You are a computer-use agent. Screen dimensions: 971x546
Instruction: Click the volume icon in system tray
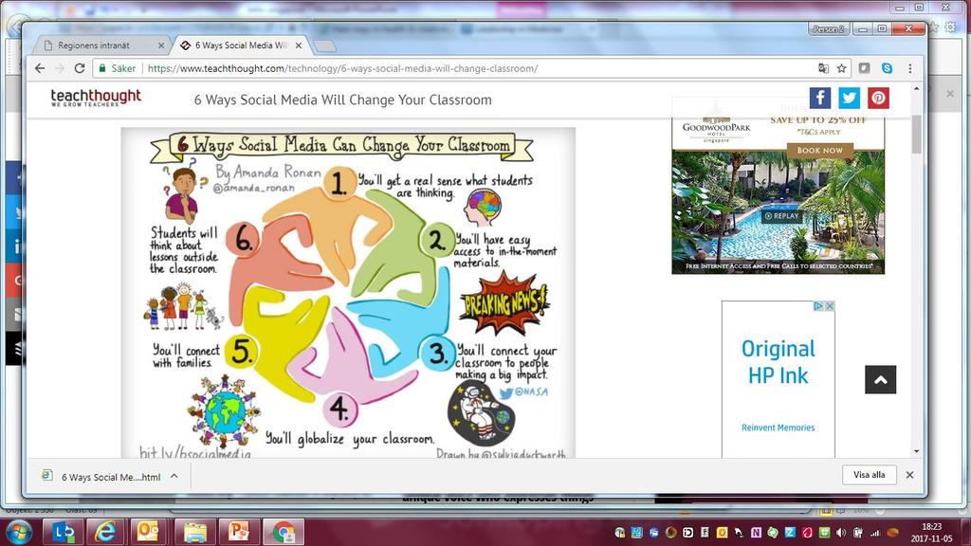(x=840, y=533)
